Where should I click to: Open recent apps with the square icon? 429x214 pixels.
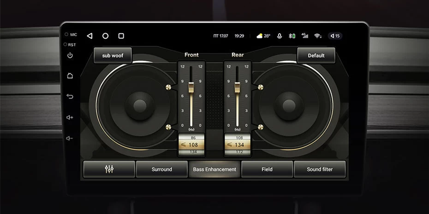click(121, 36)
